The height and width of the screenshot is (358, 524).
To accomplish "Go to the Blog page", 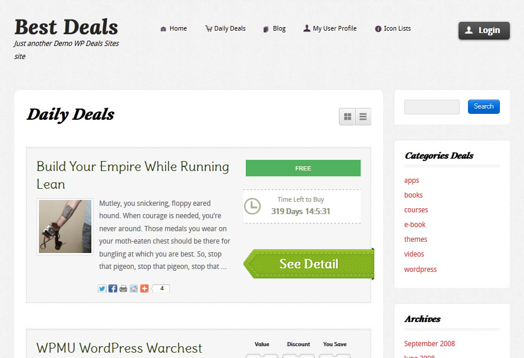I will tap(275, 29).
